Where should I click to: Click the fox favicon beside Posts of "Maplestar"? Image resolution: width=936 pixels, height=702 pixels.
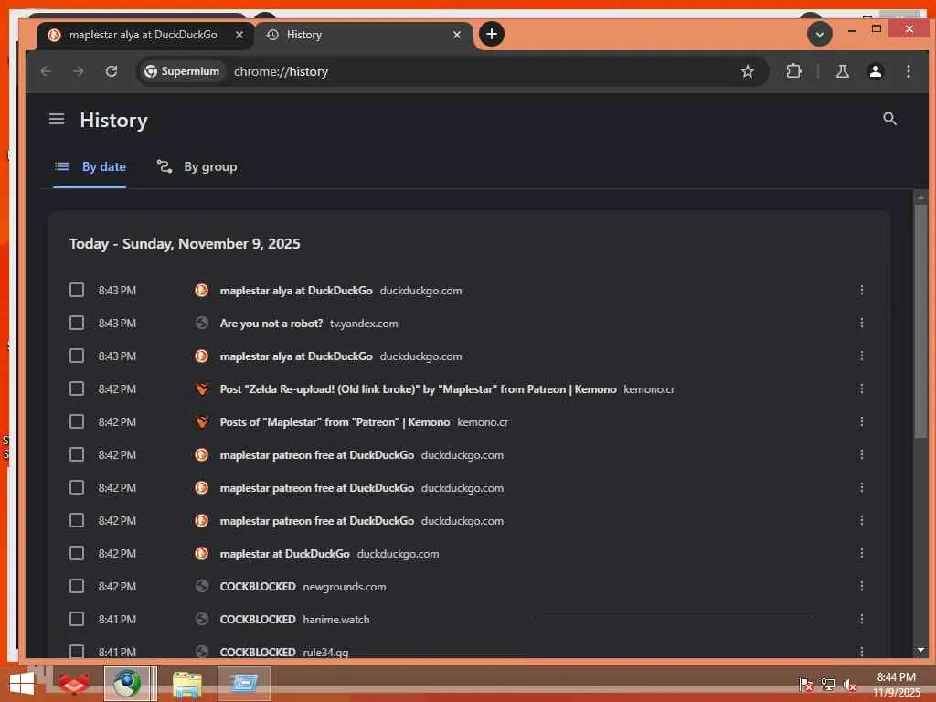point(202,421)
